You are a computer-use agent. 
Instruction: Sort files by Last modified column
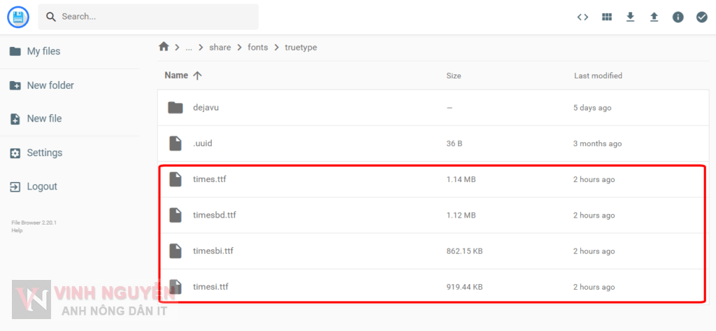coord(598,76)
